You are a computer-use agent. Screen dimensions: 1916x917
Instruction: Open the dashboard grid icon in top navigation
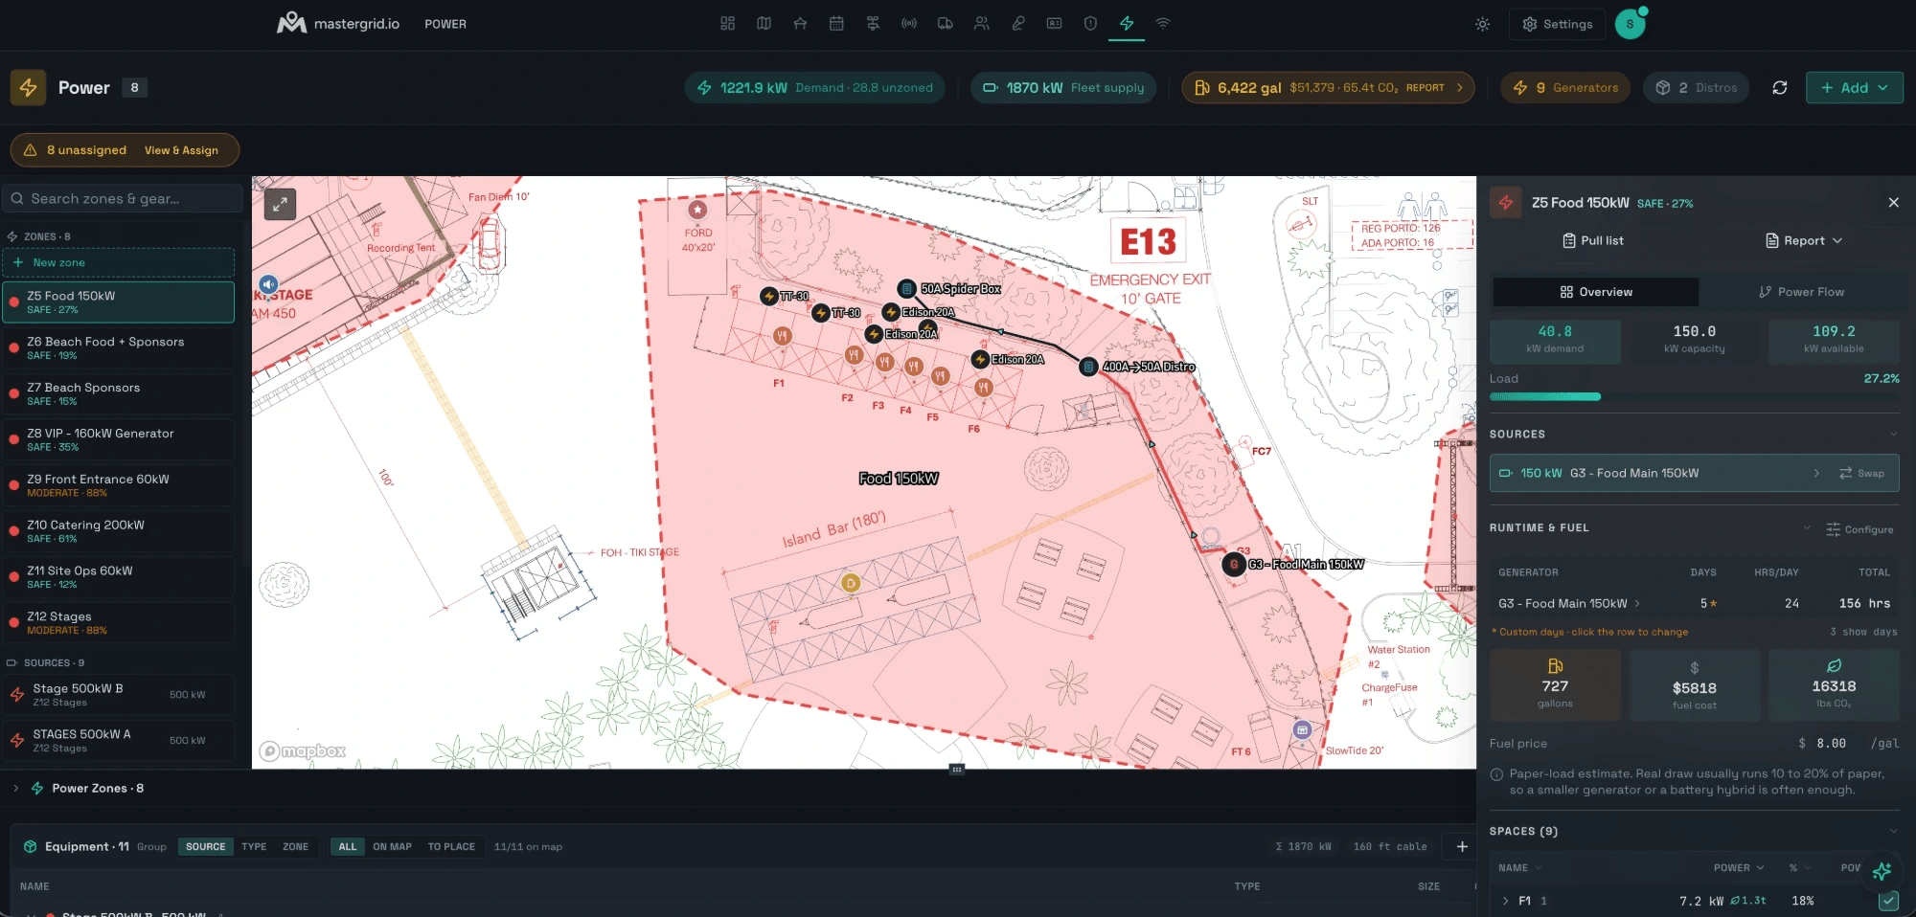point(727,23)
